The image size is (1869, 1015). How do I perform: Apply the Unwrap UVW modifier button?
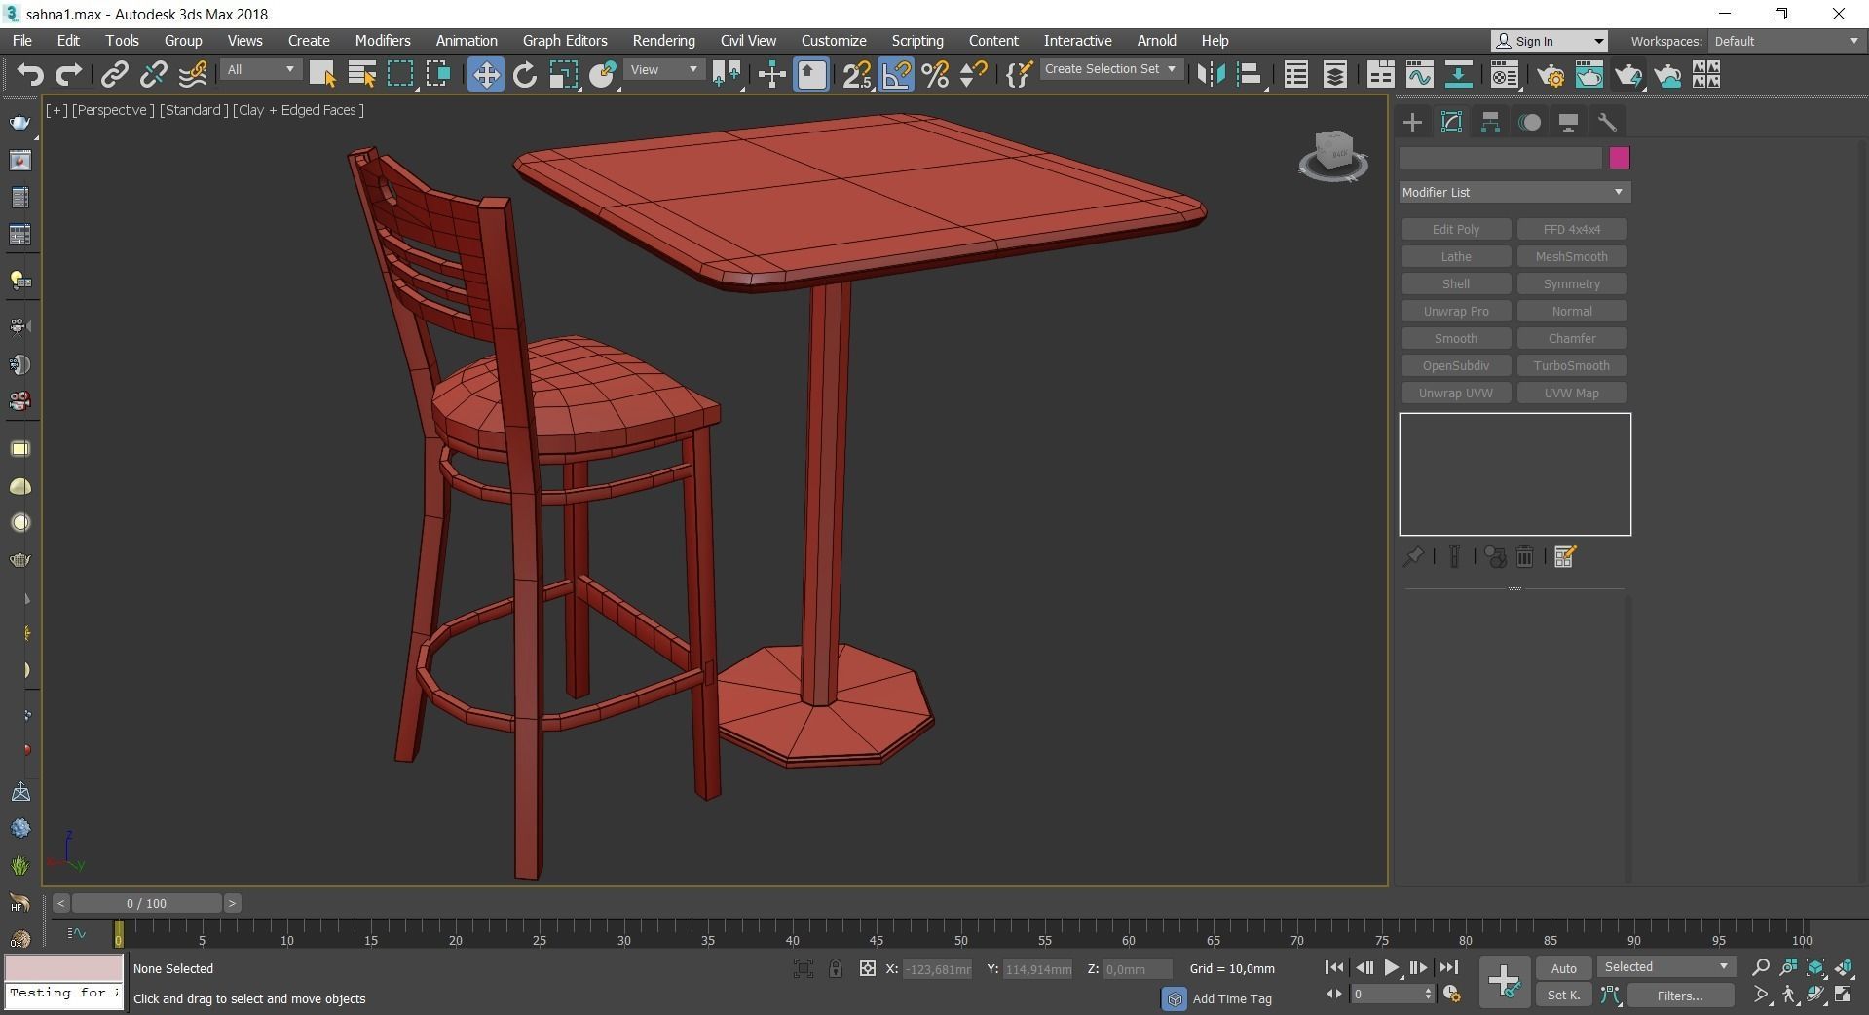coord(1456,393)
